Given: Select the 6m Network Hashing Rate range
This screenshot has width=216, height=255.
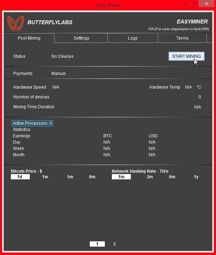Looking at the screenshot, I should click(172, 177).
